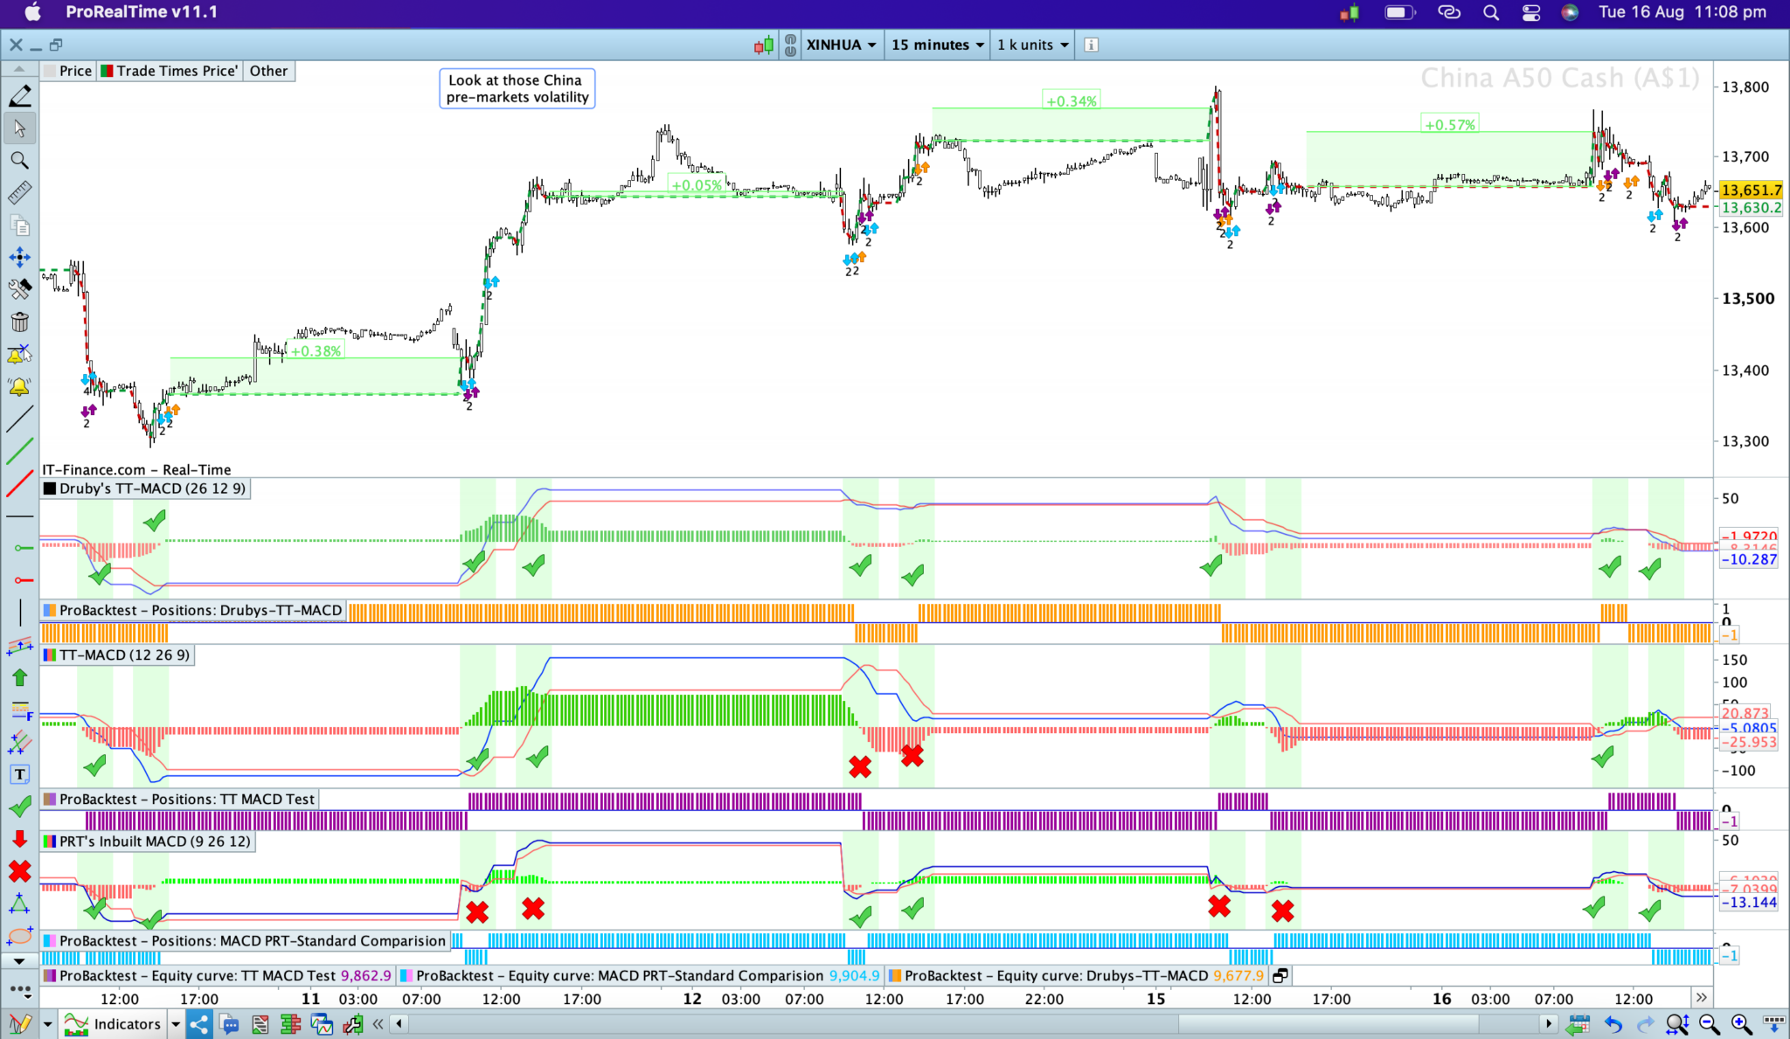The image size is (1790, 1039).
Task: Toggle the candlestick chart style icon
Action: pyautogui.click(x=764, y=45)
